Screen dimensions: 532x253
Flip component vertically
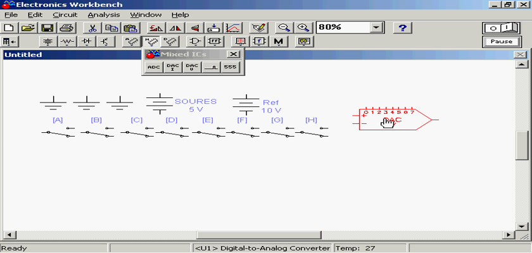[x=194, y=27]
